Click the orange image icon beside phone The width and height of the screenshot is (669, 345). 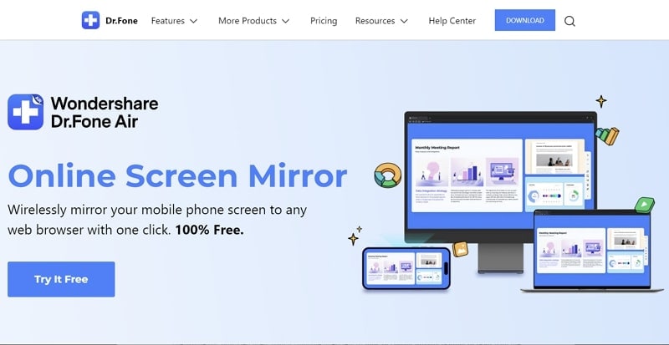click(x=461, y=249)
